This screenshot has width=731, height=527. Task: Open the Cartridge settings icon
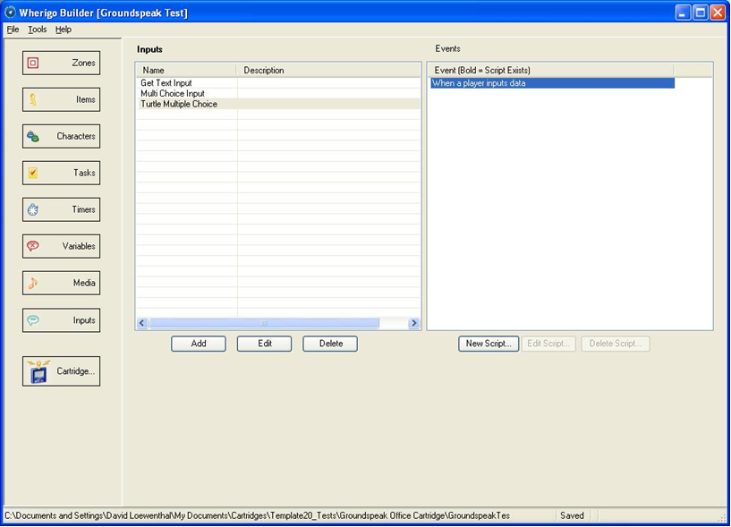coord(38,371)
